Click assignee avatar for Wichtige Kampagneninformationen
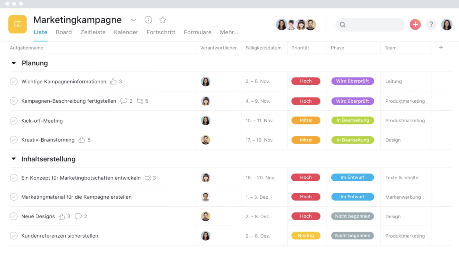The width and height of the screenshot is (459, 259). [x=206, y=81]
